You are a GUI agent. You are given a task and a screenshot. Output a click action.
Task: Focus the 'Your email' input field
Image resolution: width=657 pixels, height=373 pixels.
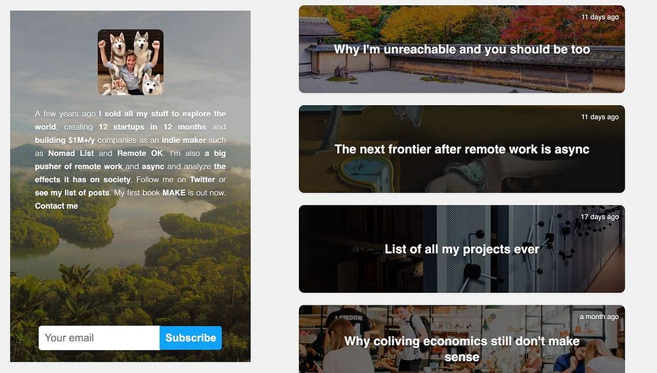pos(99,338)
